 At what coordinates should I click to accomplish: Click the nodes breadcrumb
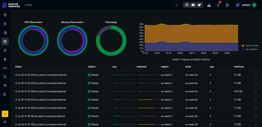(29, 5)
